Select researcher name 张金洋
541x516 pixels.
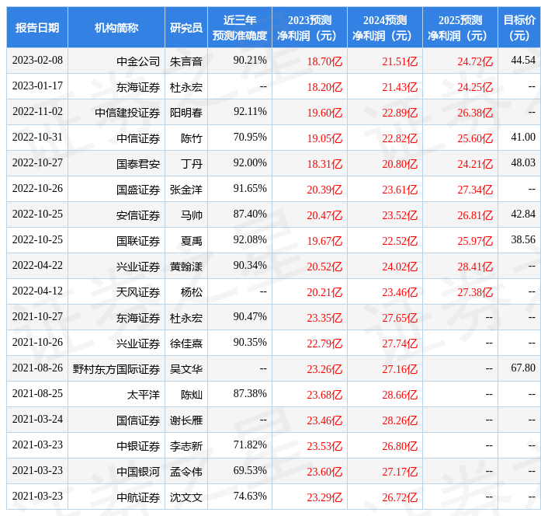(186, 190)
